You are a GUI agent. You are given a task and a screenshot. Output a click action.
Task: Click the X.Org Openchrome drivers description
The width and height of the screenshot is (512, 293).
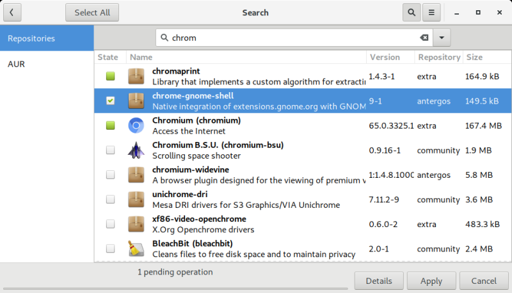(203, 230)
